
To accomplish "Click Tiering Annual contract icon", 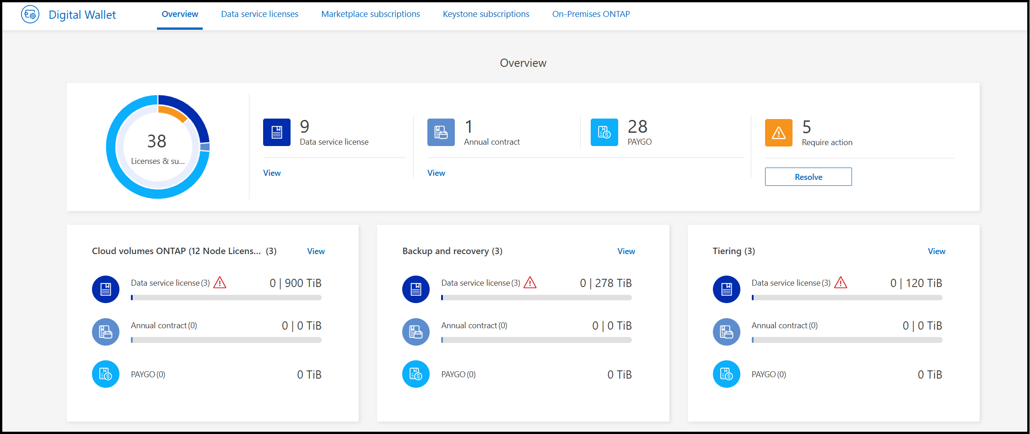I will point(727,332).
